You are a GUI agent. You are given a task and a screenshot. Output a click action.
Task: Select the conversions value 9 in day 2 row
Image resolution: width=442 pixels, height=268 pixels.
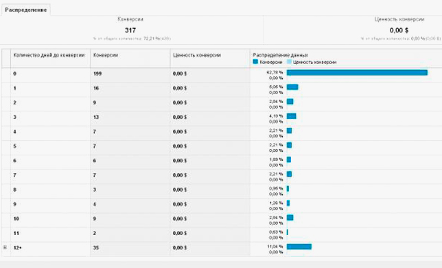pos(95,102)
